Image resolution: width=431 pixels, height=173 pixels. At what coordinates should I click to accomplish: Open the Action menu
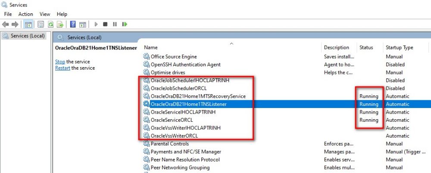coord(25,14)
